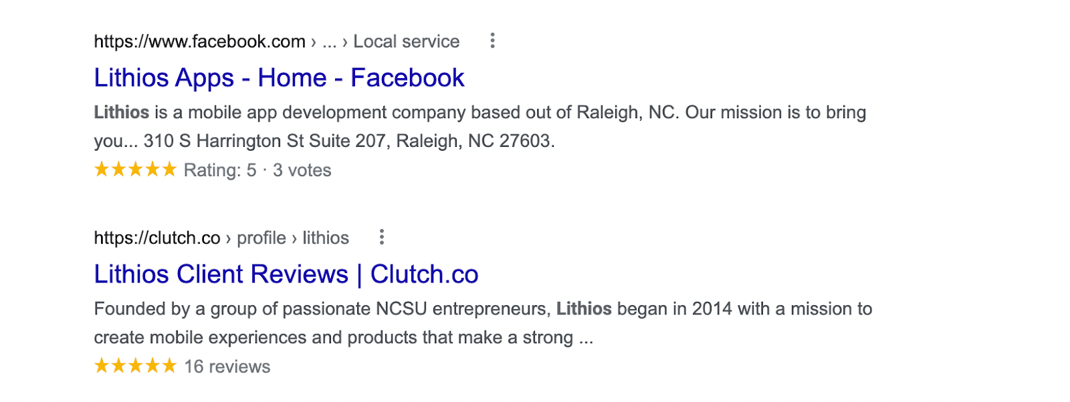Viewport: 1070px width, 402px height.
Task: Click the lithios breadcrumb segment
Action: (325, 237)
